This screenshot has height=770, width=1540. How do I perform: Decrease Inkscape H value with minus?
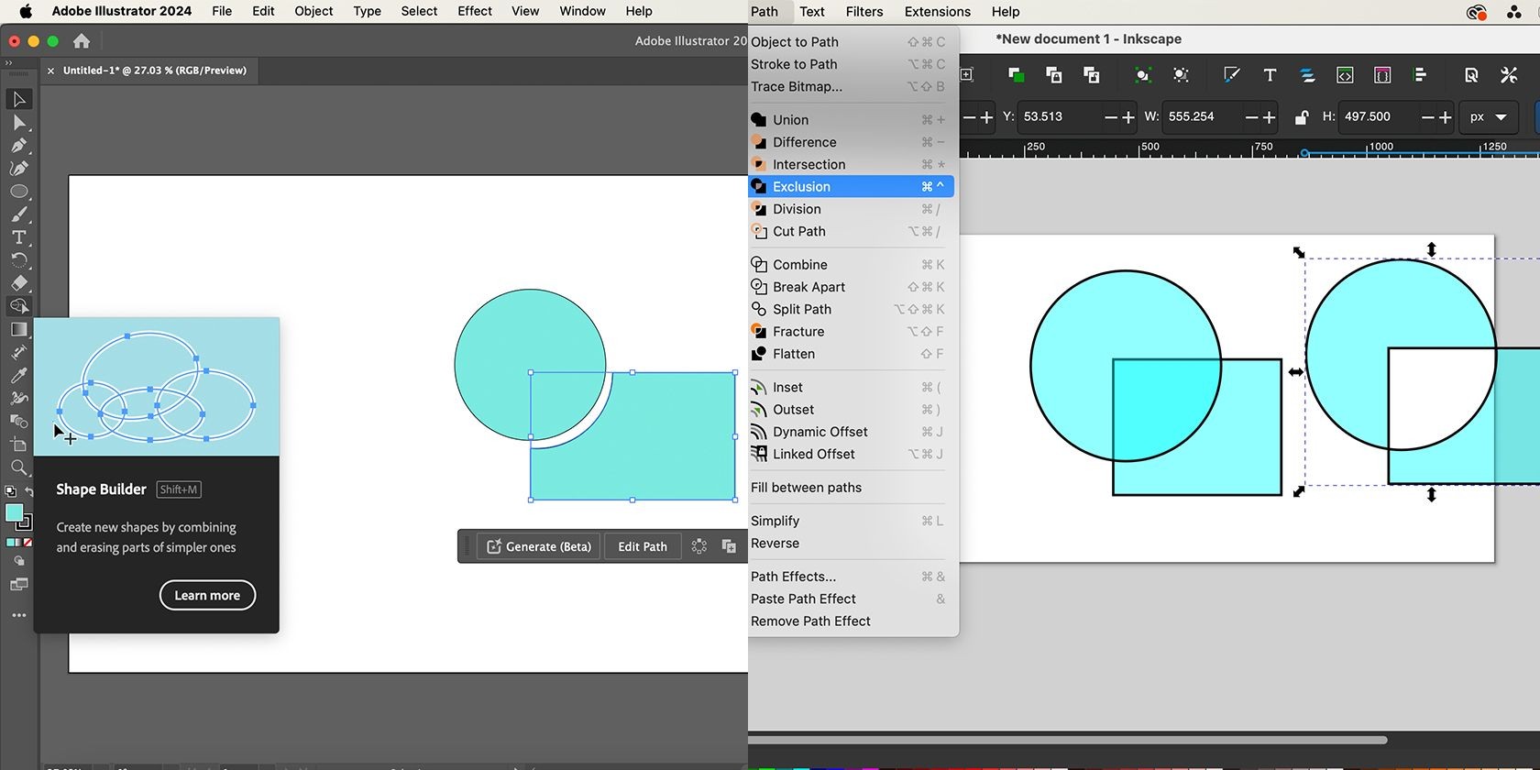coord(1428,117)
